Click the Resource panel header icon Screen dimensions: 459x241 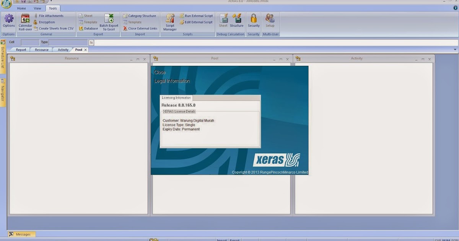[13, 59]
